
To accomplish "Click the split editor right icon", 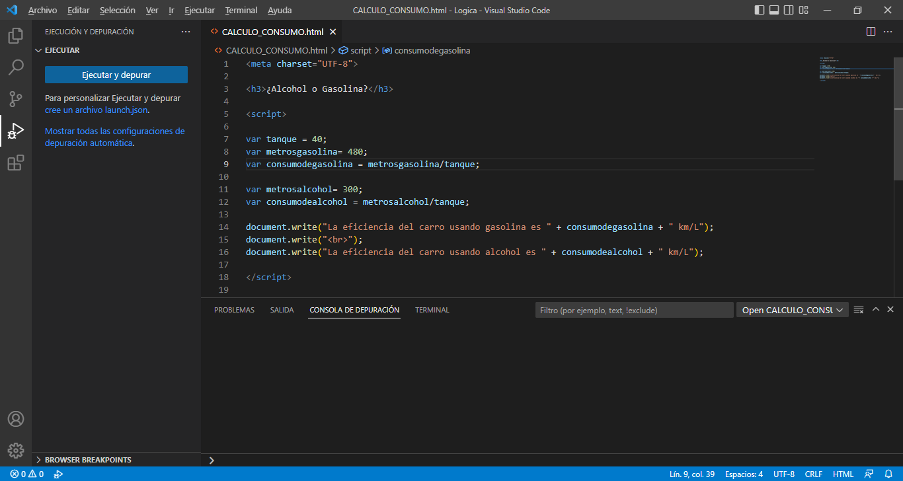I will (871, 32).
